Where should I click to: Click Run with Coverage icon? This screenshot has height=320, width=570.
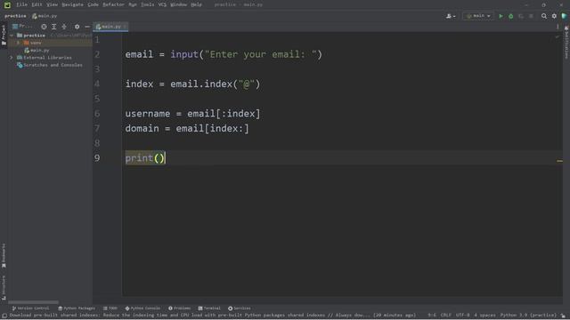click(x=521, y=16)
